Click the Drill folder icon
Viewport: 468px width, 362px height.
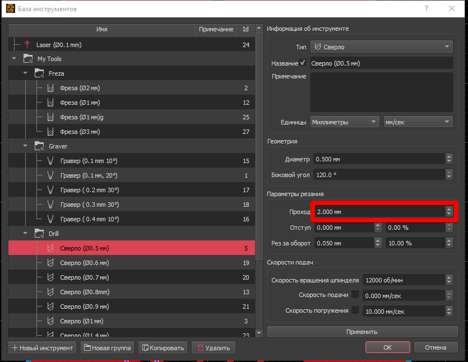pyautogui.click(x=39, y=233)
